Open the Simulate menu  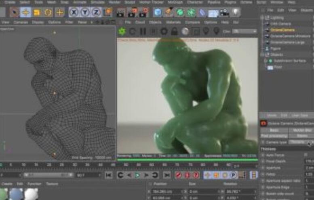coord(98,2)
